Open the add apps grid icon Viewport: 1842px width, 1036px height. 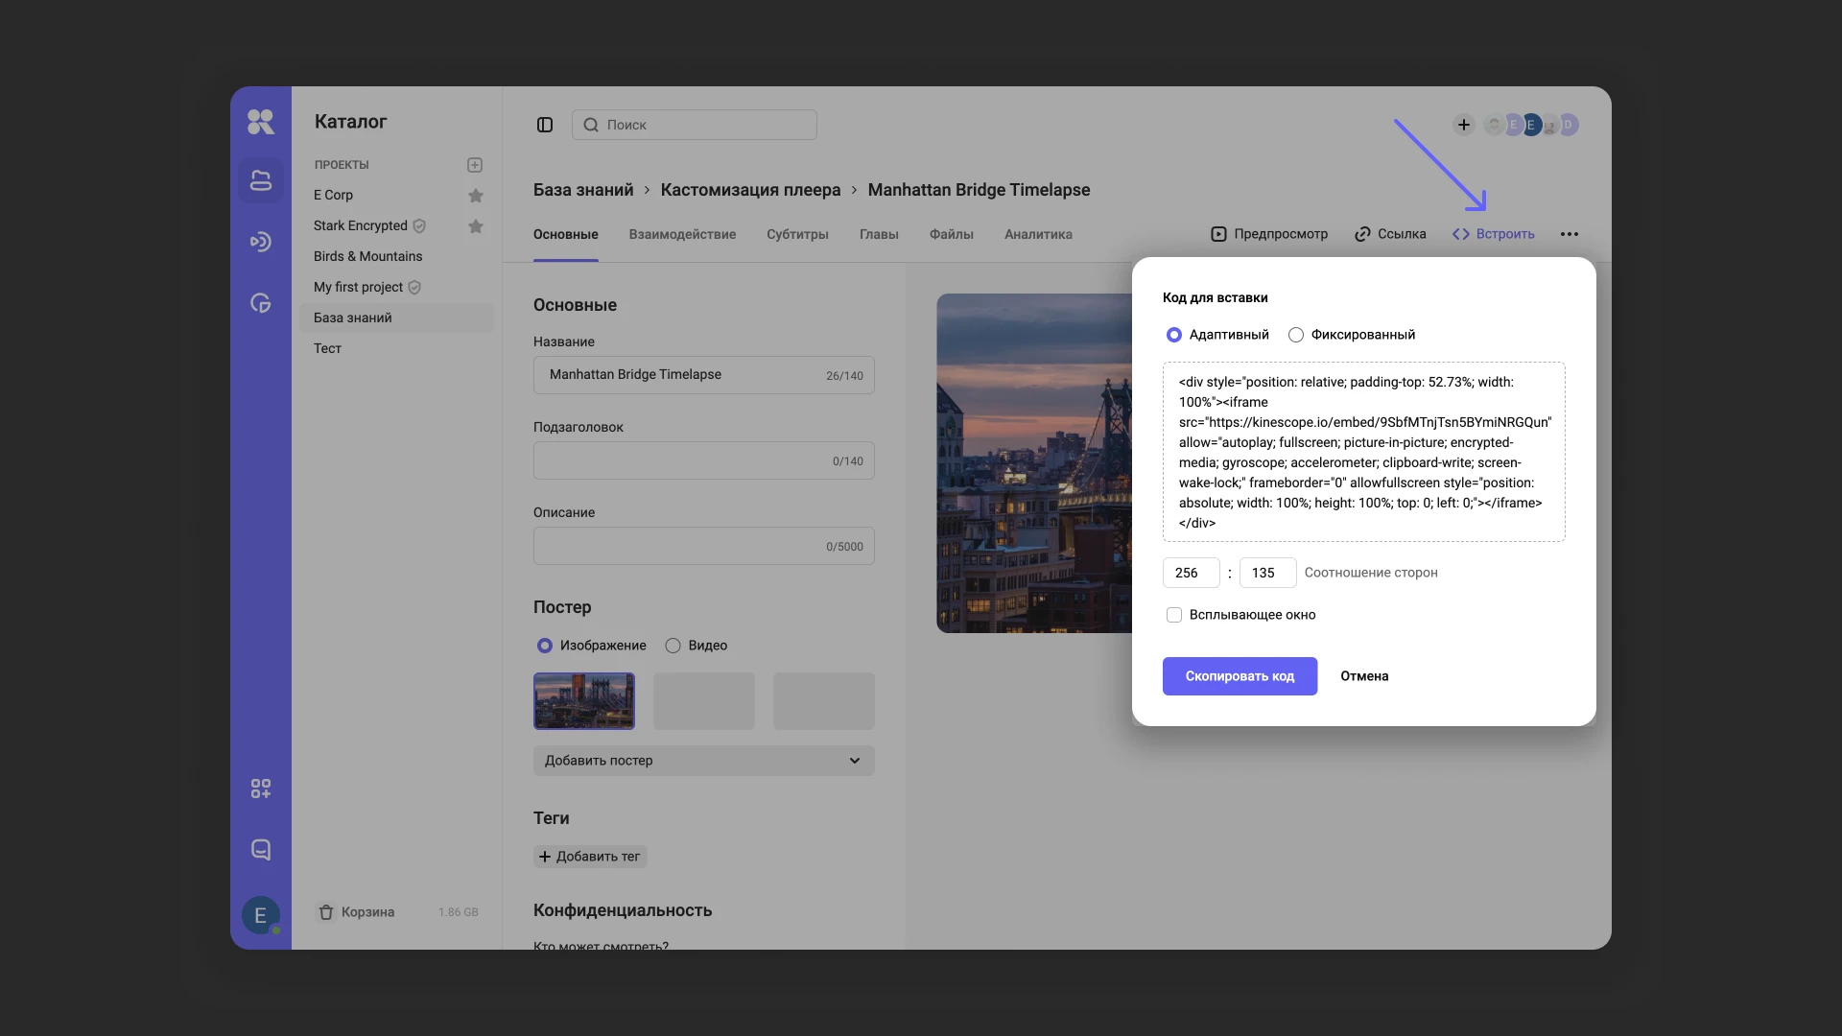260,789
